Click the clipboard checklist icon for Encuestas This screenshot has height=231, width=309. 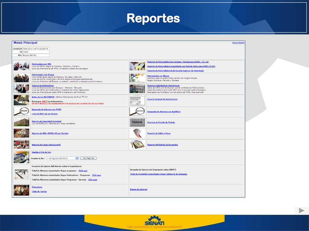pos(137,144)
